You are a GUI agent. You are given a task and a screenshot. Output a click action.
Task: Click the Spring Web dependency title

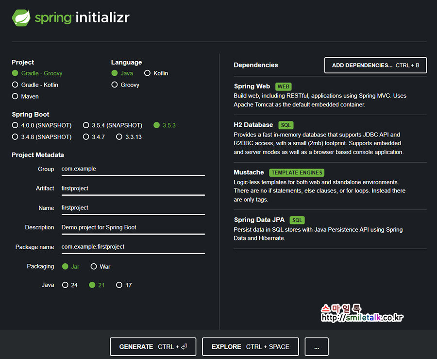[252, 86]
